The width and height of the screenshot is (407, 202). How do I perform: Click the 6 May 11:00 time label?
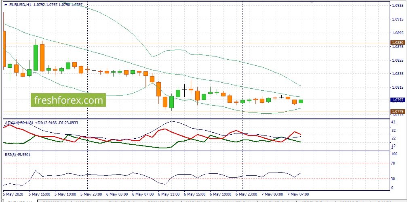click(169, 194)
